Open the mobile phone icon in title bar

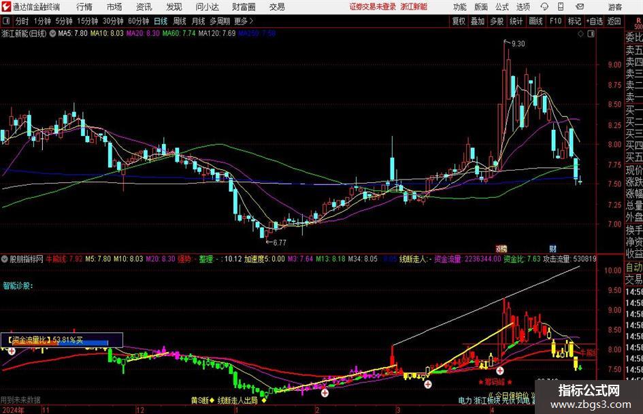(561, 7)
